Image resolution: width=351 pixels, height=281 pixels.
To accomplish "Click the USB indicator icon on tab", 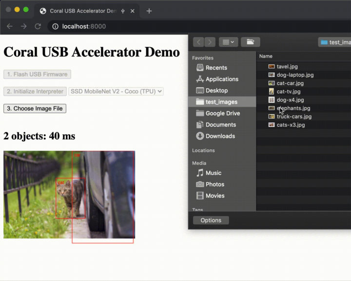I will pyautogui.click(x=123, y=11).
